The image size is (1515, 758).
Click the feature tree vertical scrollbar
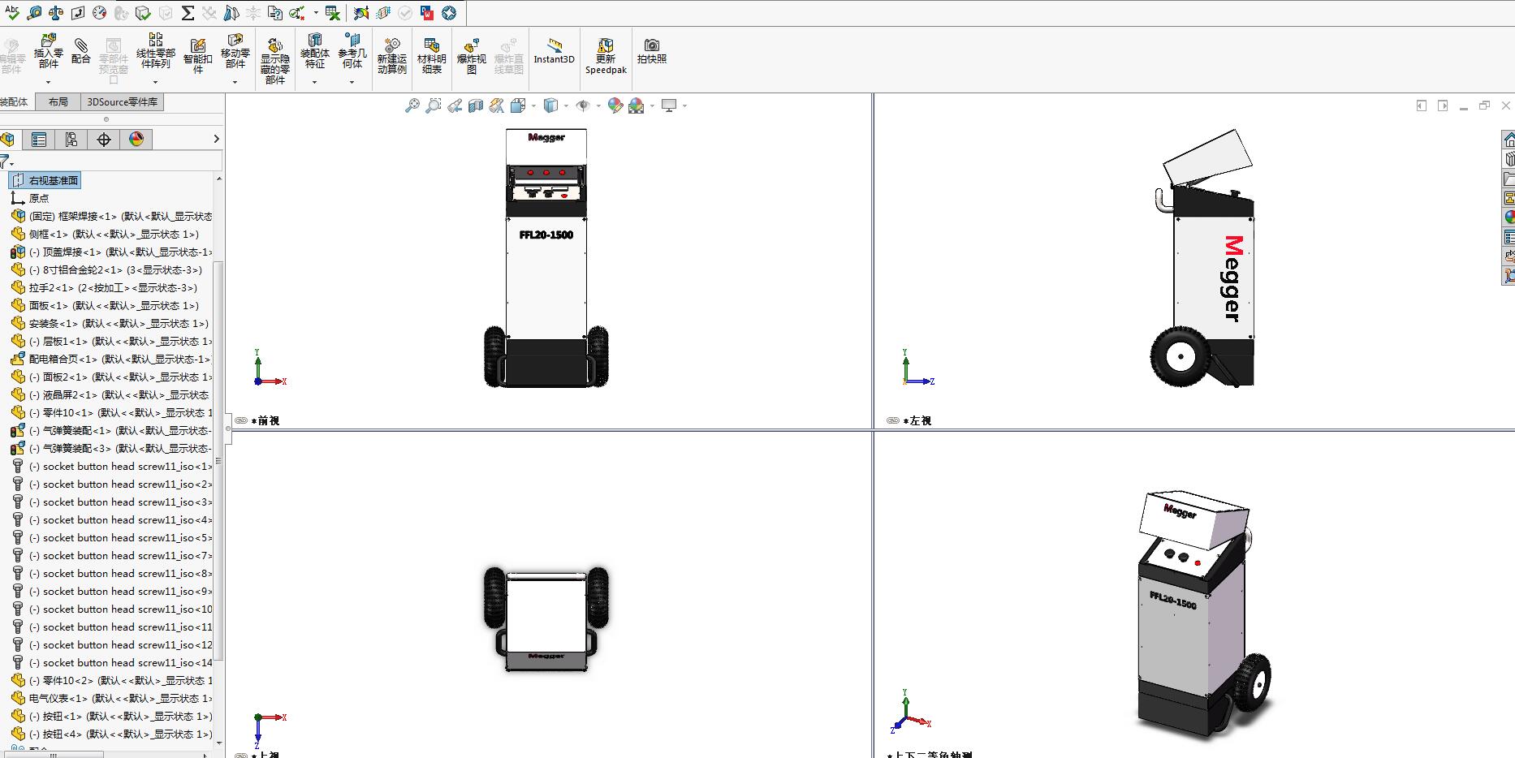218,463
